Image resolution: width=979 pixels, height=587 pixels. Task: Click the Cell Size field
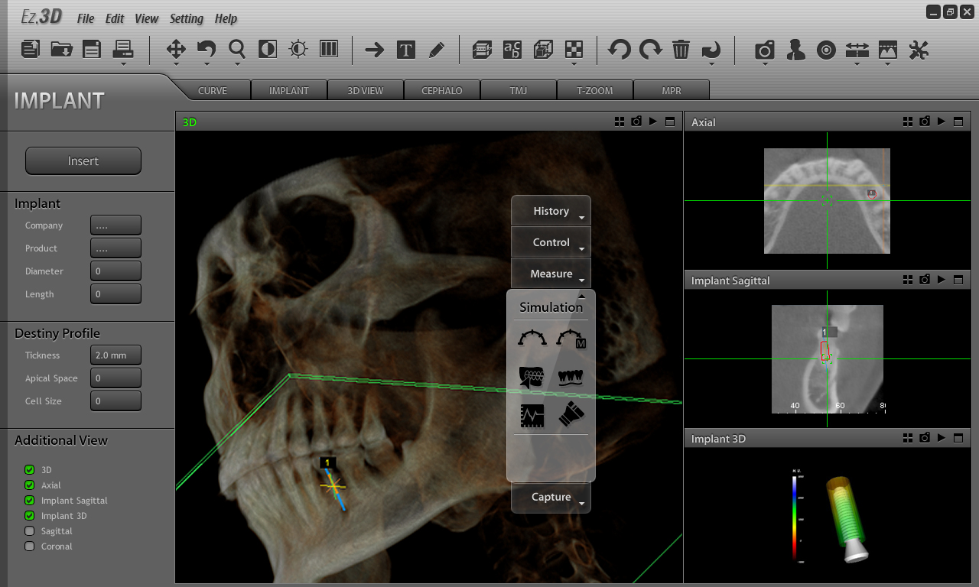point(115,401)
